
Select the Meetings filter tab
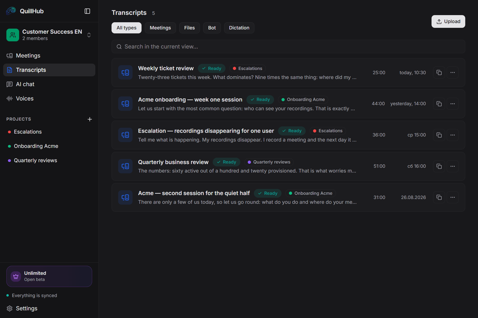[x=160, y=28]
